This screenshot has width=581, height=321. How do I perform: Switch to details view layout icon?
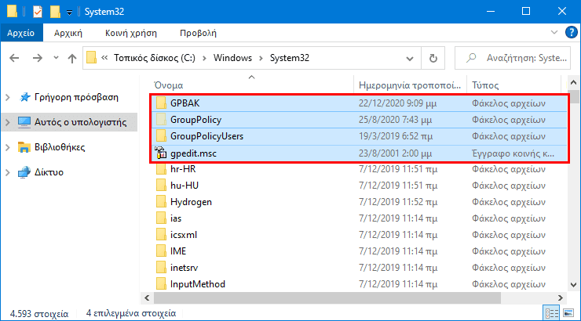(551, 313)
